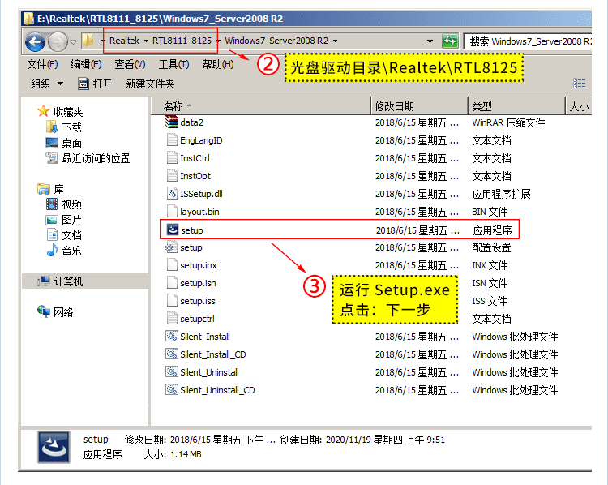Open 最近访问的位置 in the navigation pane

tap(88, 158)
